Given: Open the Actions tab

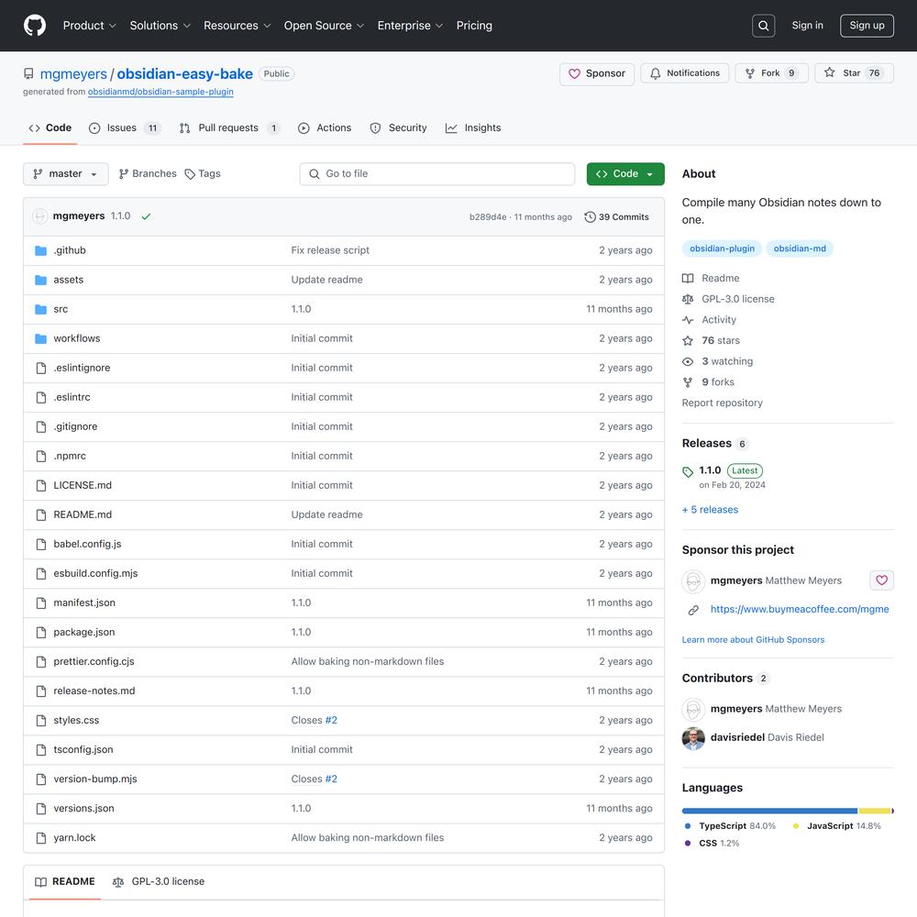Looking at the screenshot, I should pos(325,128).
